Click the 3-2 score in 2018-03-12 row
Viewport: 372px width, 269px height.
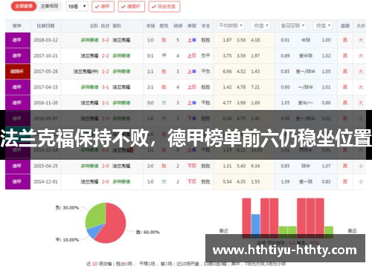pos(106,40)
